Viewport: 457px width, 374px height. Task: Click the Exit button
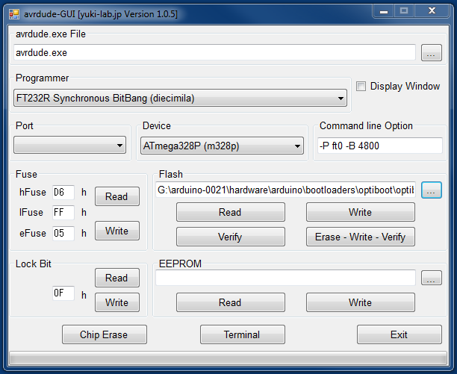tap(400, 334)
